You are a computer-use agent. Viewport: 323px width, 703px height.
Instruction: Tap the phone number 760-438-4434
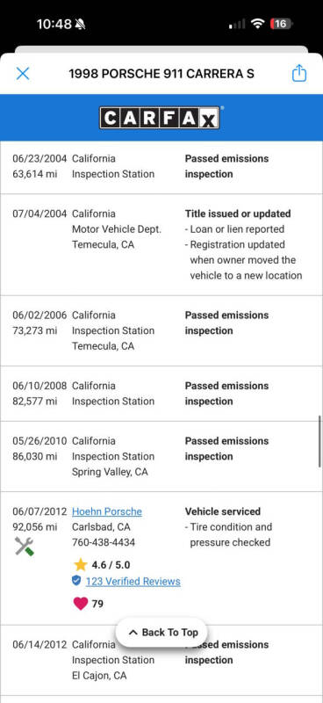tap(104, 542)
